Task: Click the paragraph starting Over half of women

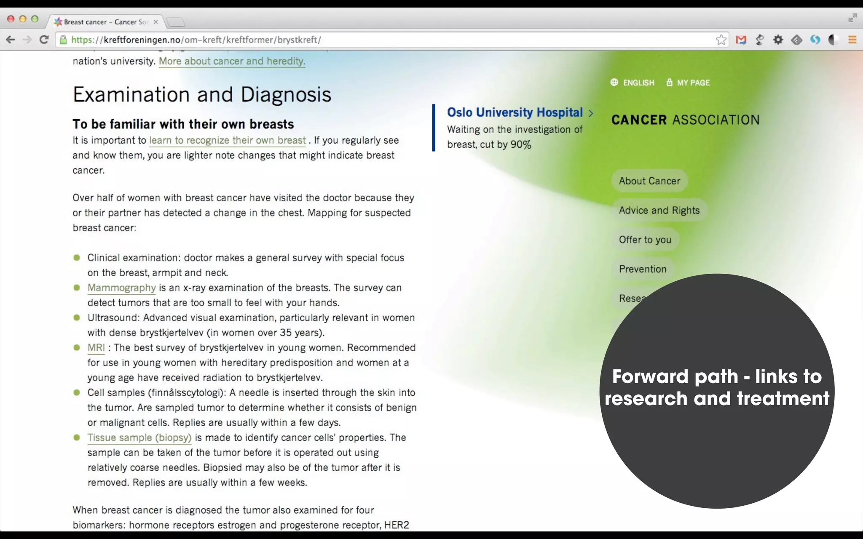Action: tap(243, 213)
